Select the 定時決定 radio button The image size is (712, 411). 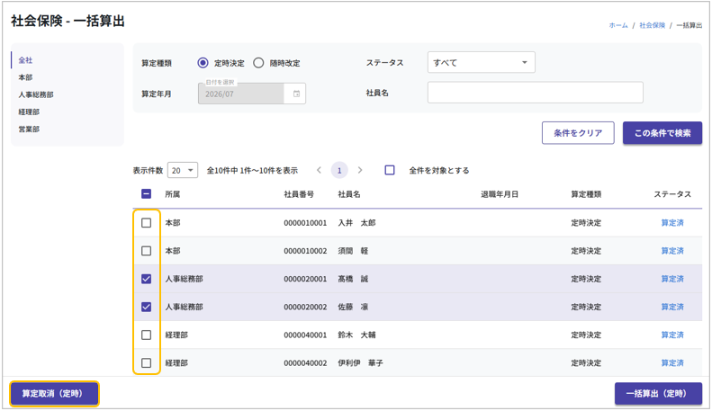click(203, 63)
